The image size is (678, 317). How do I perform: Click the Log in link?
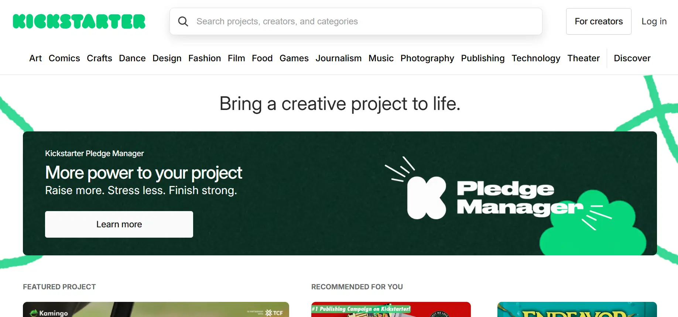654,21
